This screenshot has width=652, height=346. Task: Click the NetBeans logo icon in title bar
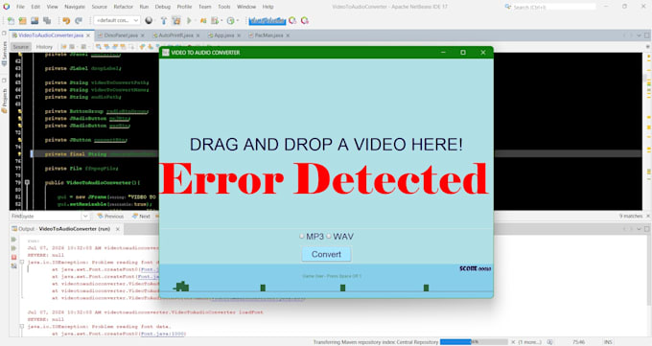point(7,7)
